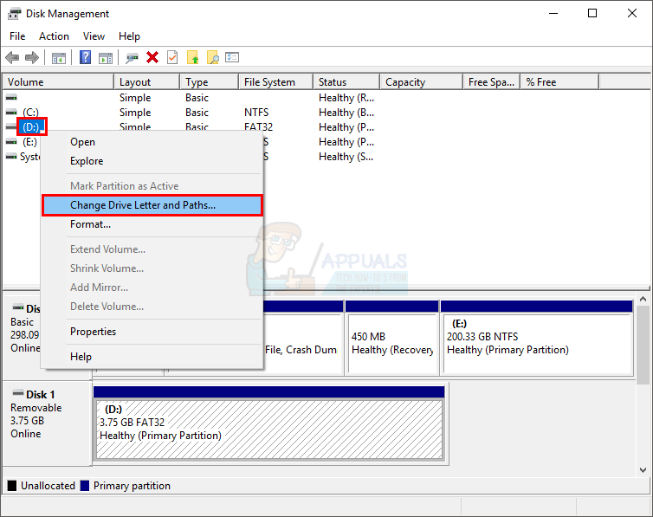The height and width of the screenshot is (517, 653).
Task: Click the Healthy (S... status cell
Action: [346, 157]
